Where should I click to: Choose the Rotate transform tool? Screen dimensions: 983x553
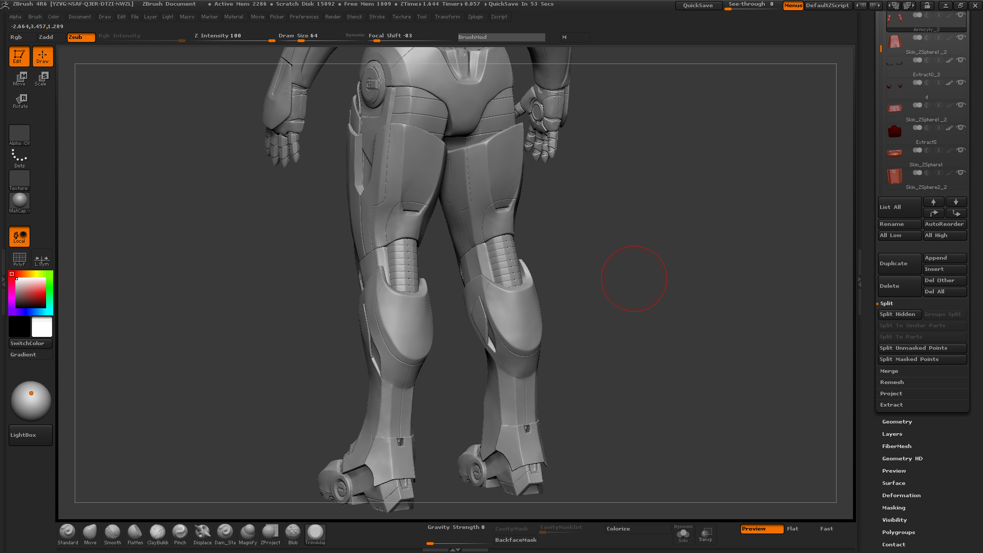point(20,101)
